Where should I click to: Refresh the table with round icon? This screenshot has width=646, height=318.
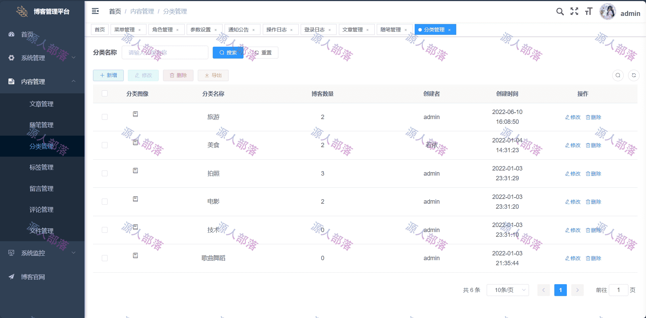(x=634, y=75)
